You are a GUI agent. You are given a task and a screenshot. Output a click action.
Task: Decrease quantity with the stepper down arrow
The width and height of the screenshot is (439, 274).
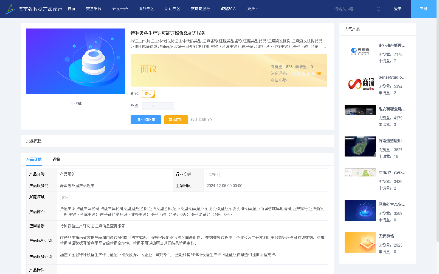pos(170,108)
